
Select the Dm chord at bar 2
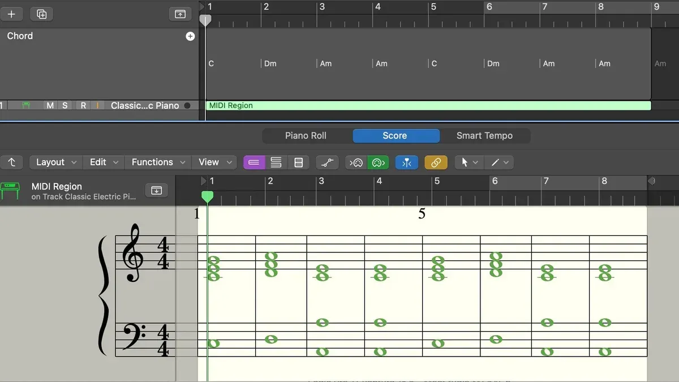(x=270, y=63)
